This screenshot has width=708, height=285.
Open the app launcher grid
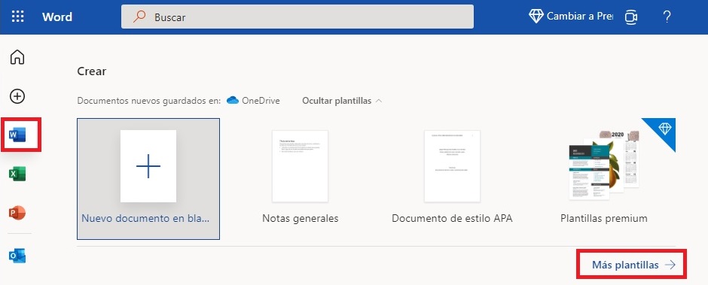[x=17, y=17]
